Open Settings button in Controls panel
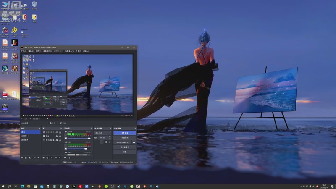The height and width of the screenshot is (189, 336). pyautogui.click(x=125, y=152)
